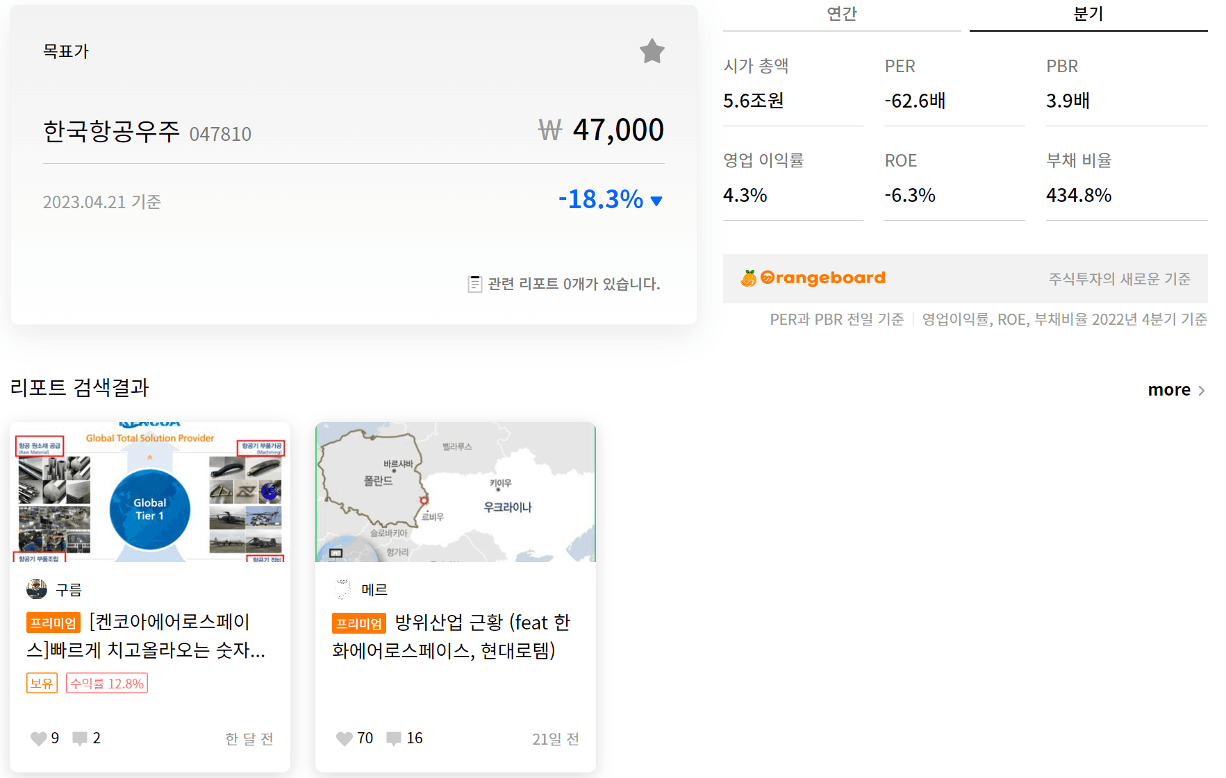Click the PER value -62.6배
1226x778 pixels.
pyautogui.click(x=915, y=101)
